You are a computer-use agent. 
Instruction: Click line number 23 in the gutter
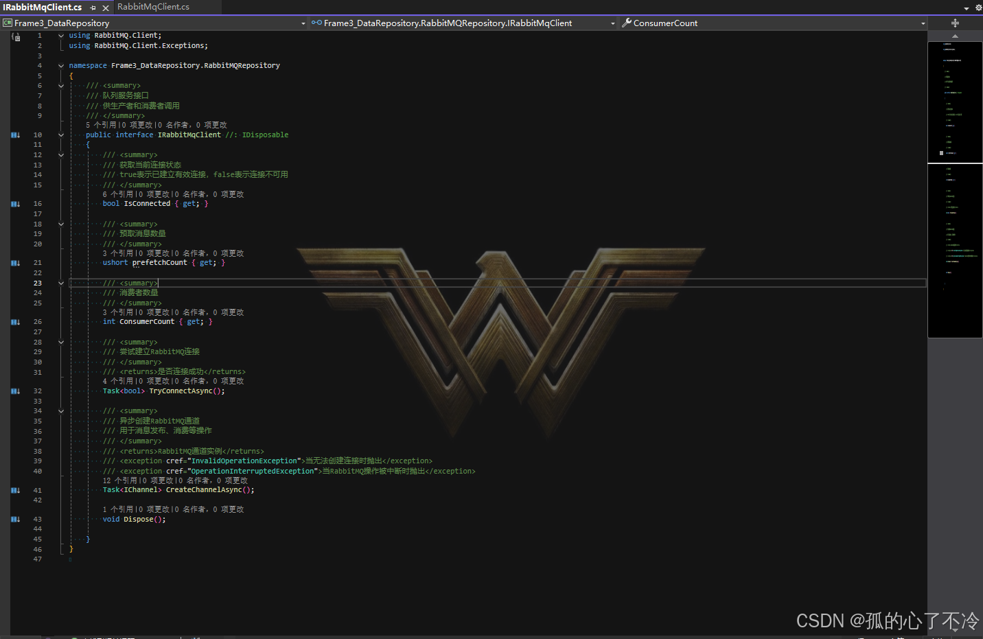(38, 283)
